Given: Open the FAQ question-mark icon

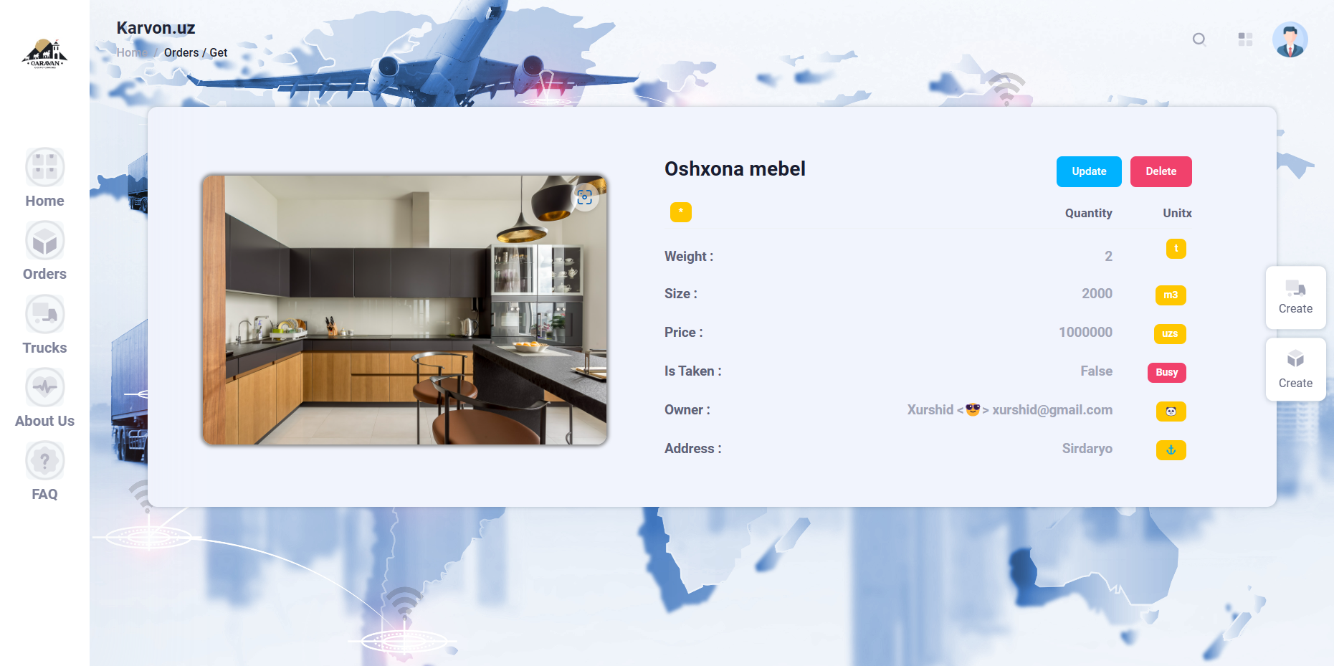Looking at the screenshot, I should [x=44, y=460].
